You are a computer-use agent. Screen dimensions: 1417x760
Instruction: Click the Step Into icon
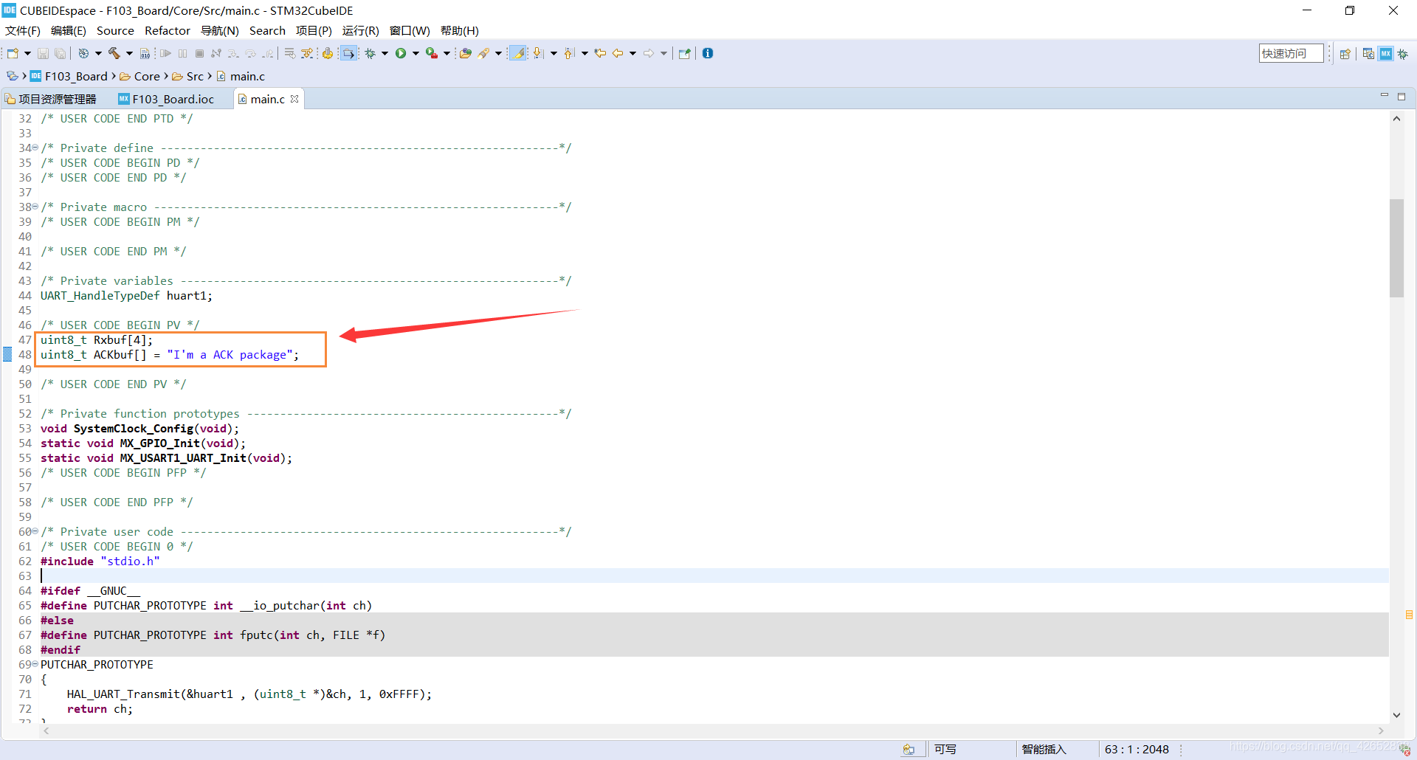point(233,53)
